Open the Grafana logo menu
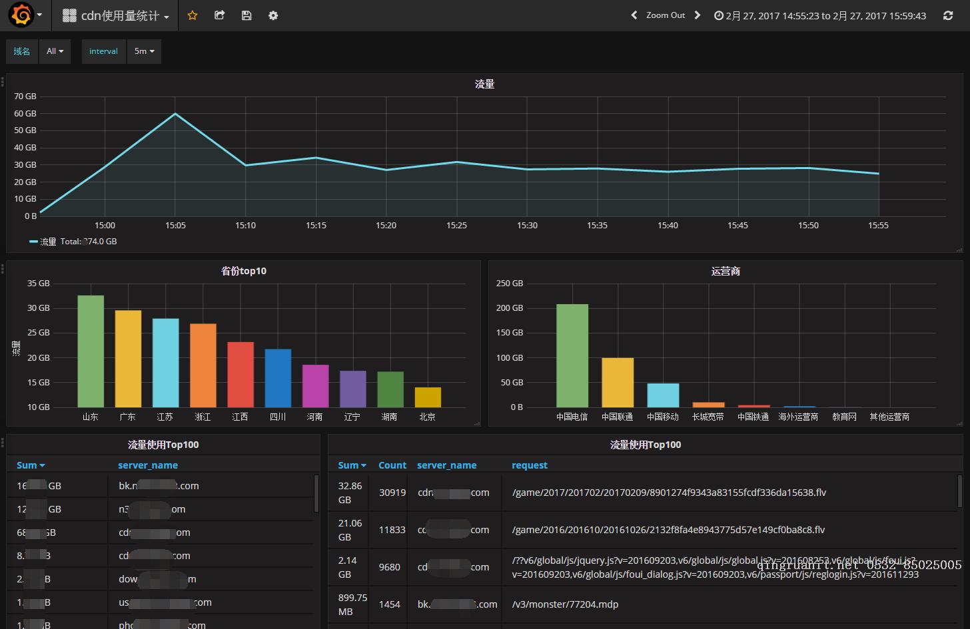Image resolution: width=970 pixels, height=629 pixels. (x=25, y=15)
